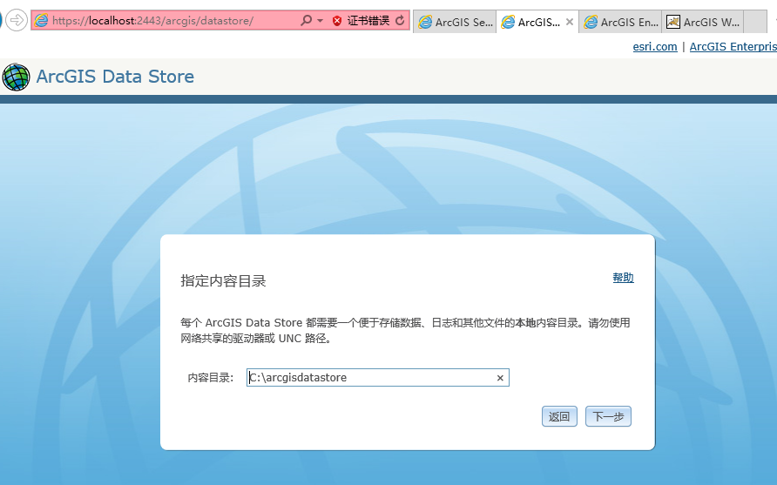Click the ArcGIS Data Store globe logo
This screenshot has height=485, width=777.
[x=16, y=77]
